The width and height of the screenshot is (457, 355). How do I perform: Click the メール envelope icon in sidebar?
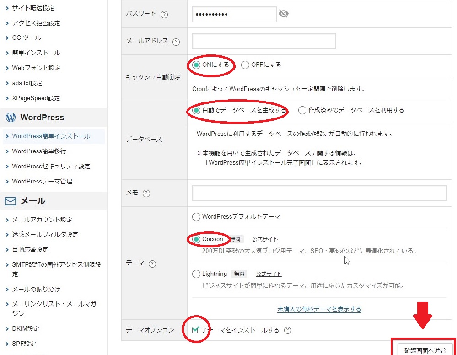(11, 201)
